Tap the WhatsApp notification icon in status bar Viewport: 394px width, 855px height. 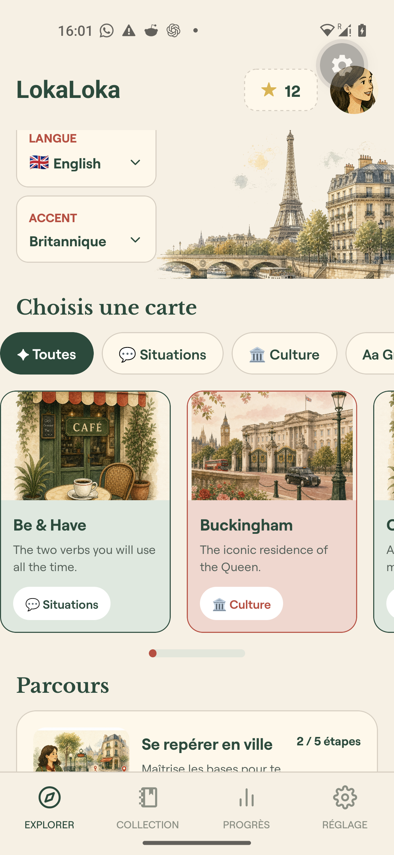point(107,31)
